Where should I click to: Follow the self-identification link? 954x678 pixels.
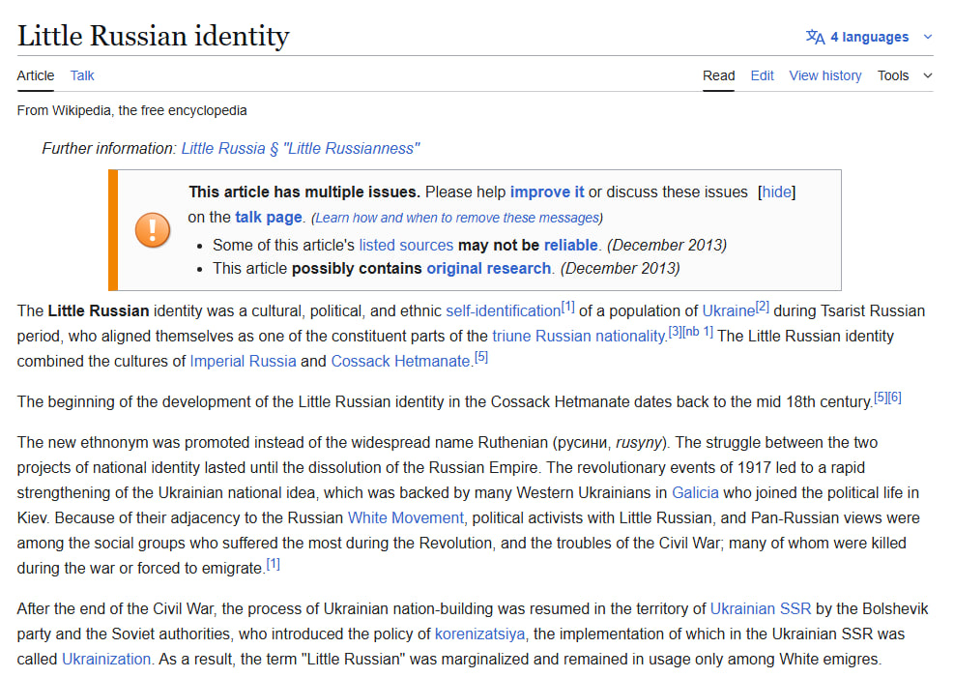point(504,311)
